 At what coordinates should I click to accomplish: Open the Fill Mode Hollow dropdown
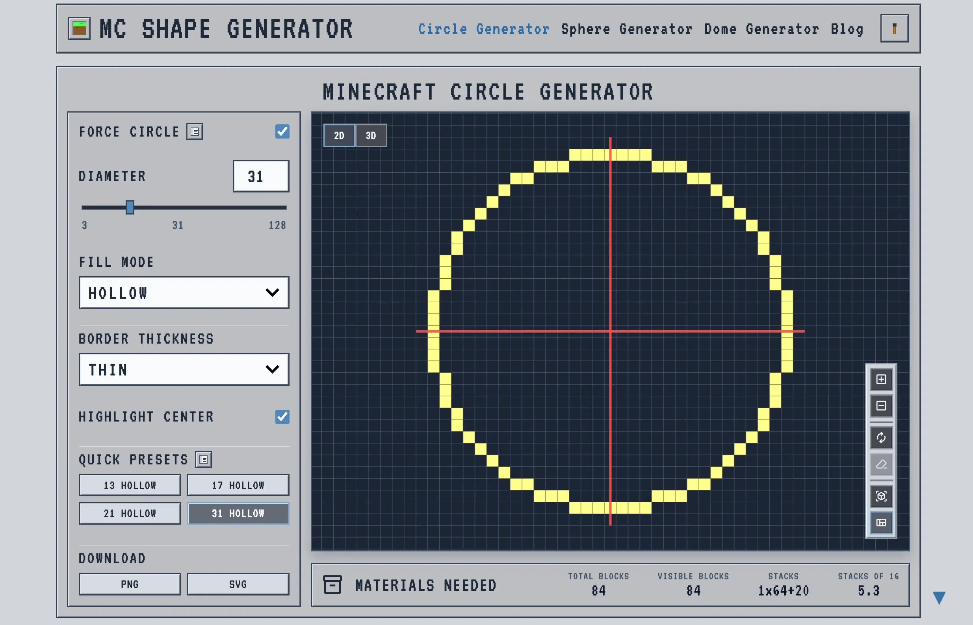tap(184, 292)
